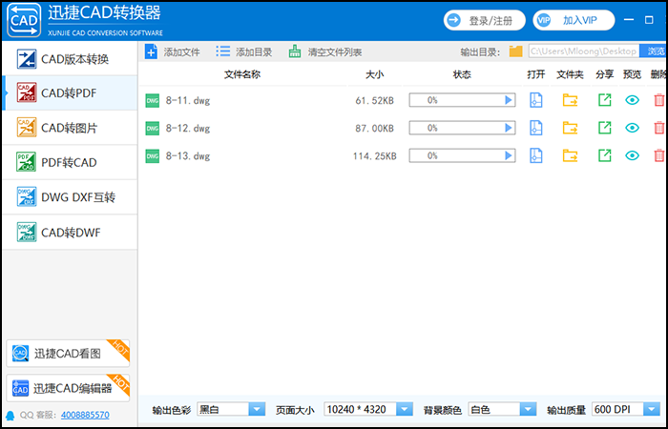Delete 8-11.dwg from the list
This screenshot has height=429, width=668.
click(x=659, y=100)
